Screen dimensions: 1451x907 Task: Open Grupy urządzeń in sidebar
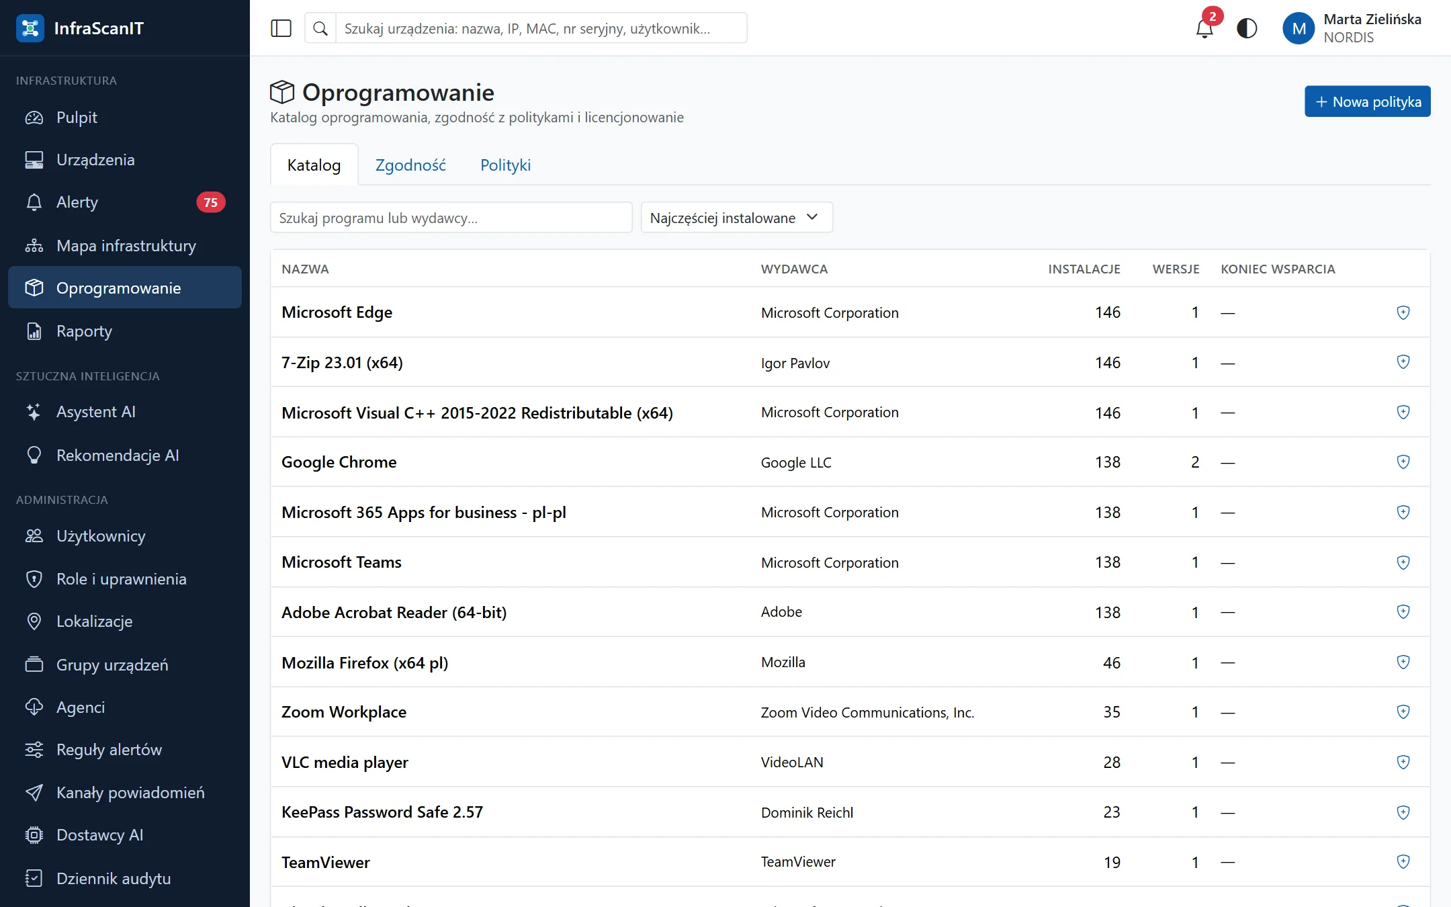[x=125, y=665]
